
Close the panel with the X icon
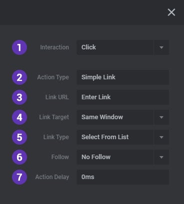point(171,12)
